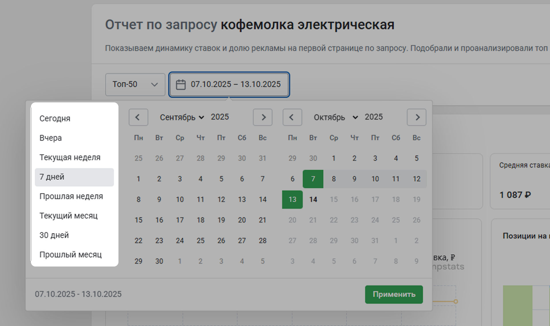Choose the Вчера preset
Viewport: 550px width, 326px height.
tap(51, 138)
